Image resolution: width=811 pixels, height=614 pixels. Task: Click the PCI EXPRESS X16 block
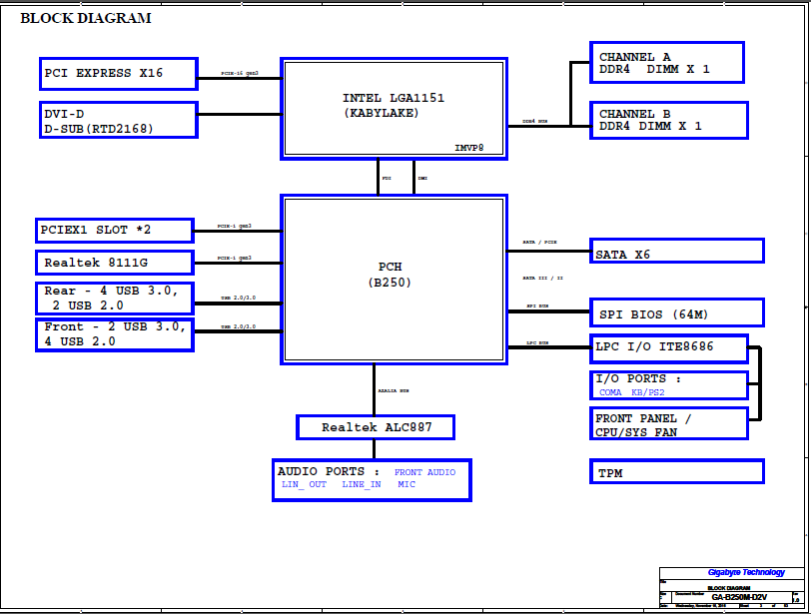click(119, 74)
